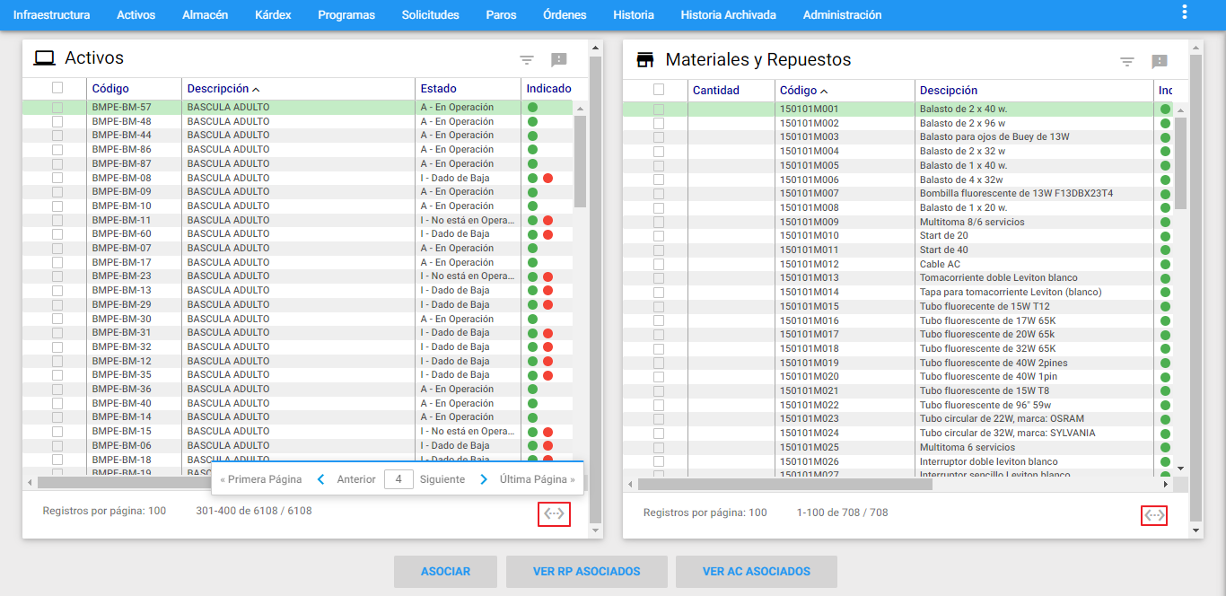Screen dimensions: 1226x596
Task: Check the BMPE-BM-08 row checkbox
Action: point(57,179)
